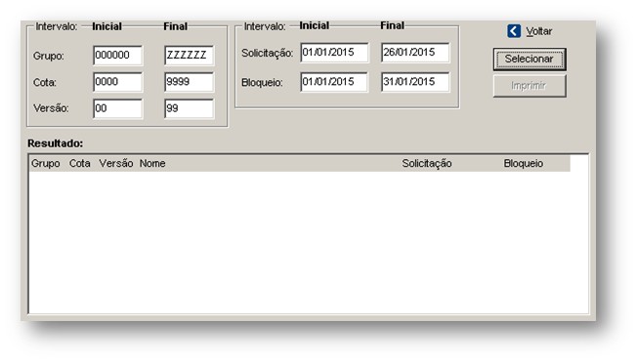Click the blue Voltar back arrow icon
Screen dimensions: 637x362
coord(514,31)
